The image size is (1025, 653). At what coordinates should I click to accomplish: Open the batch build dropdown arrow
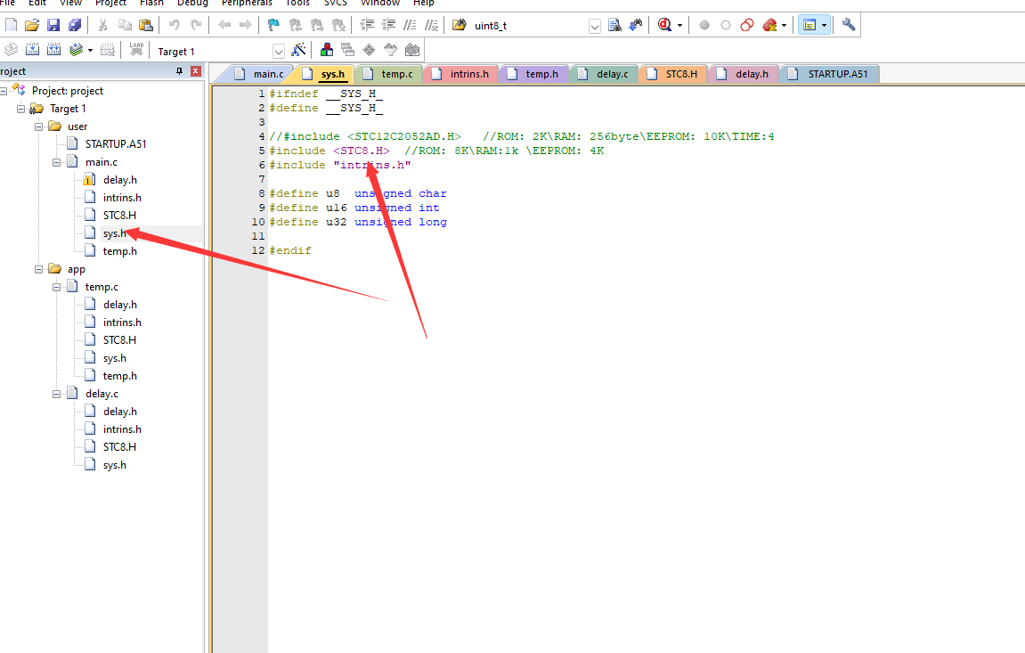coord(90,50)
